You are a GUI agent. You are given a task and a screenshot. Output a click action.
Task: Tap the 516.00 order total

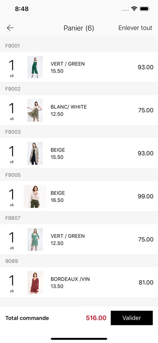(x=96, y=318)
